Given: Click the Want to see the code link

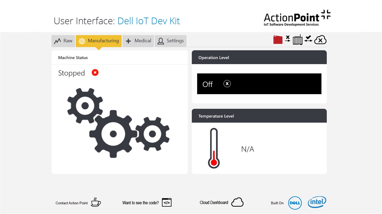Looking at the screenshot, I should coord(141,203).
